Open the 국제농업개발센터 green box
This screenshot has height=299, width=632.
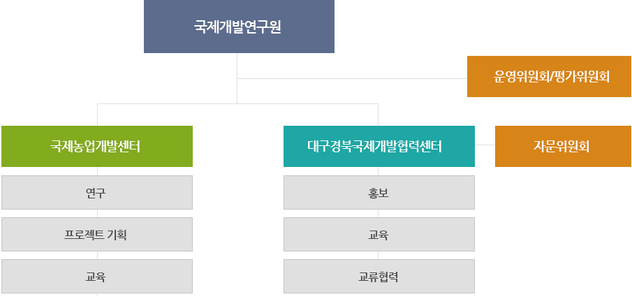(97, 146)
